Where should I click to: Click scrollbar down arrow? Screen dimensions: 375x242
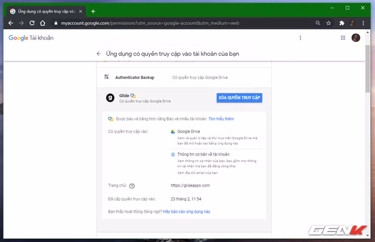pos(368,236)
